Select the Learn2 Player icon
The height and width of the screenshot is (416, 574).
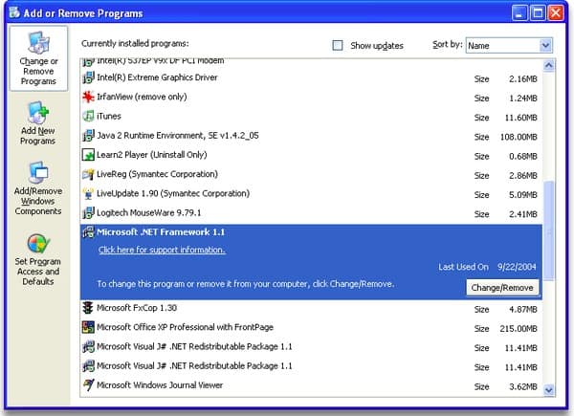pos(88,155)
